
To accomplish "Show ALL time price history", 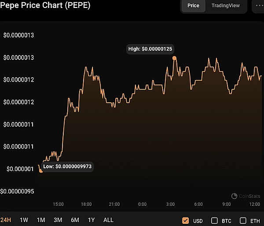I will [x=108, y=220].
